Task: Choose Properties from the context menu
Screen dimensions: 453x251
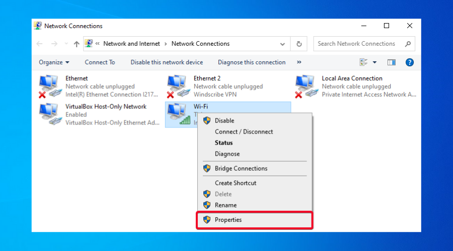Action: pos(228,220)
